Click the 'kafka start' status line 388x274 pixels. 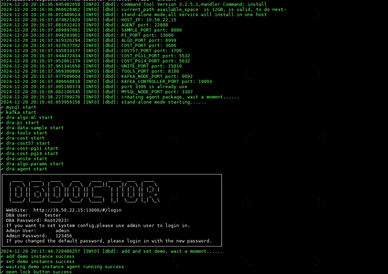[x=18, y=112]
